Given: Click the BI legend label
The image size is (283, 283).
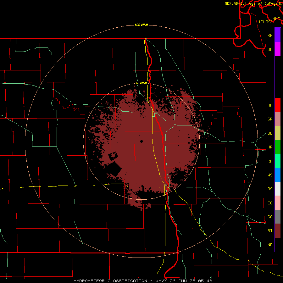Looking at the screenshot, I should coord(270,231).
